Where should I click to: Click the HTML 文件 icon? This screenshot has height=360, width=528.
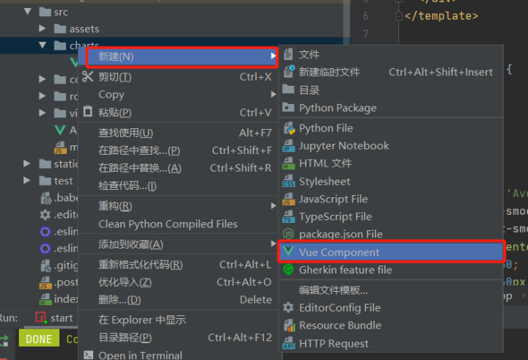point(289,164)
